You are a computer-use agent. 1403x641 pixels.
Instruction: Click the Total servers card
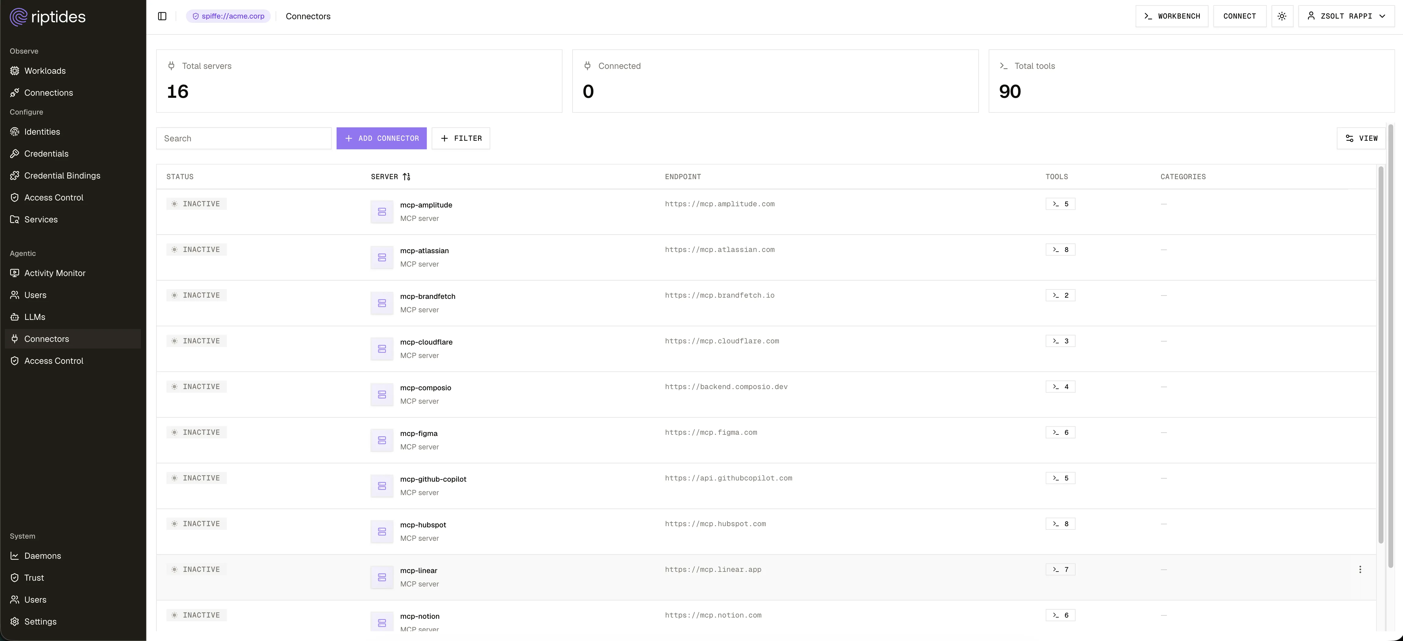click(359, 81)
